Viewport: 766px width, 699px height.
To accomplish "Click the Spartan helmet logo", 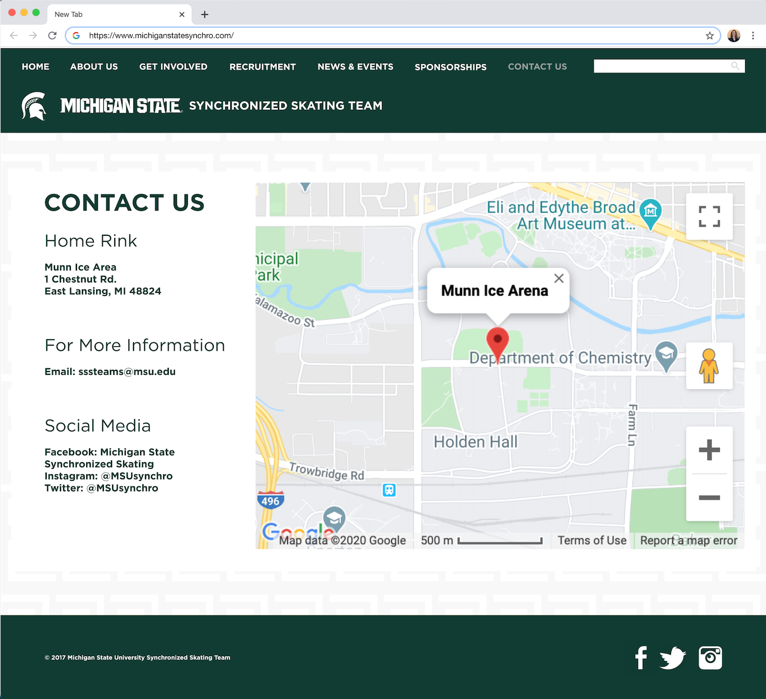I will 34,106.
